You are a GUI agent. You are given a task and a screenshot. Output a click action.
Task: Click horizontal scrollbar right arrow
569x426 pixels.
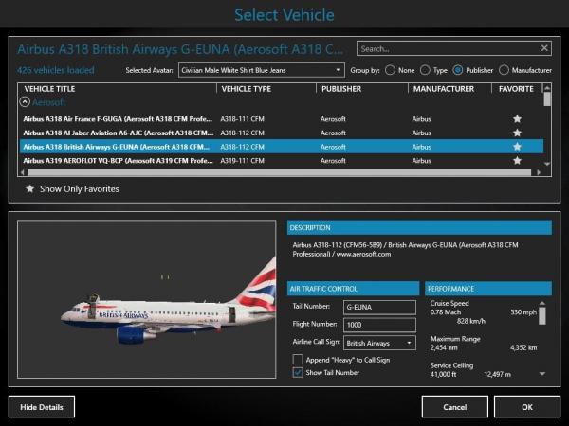[539, 172]
